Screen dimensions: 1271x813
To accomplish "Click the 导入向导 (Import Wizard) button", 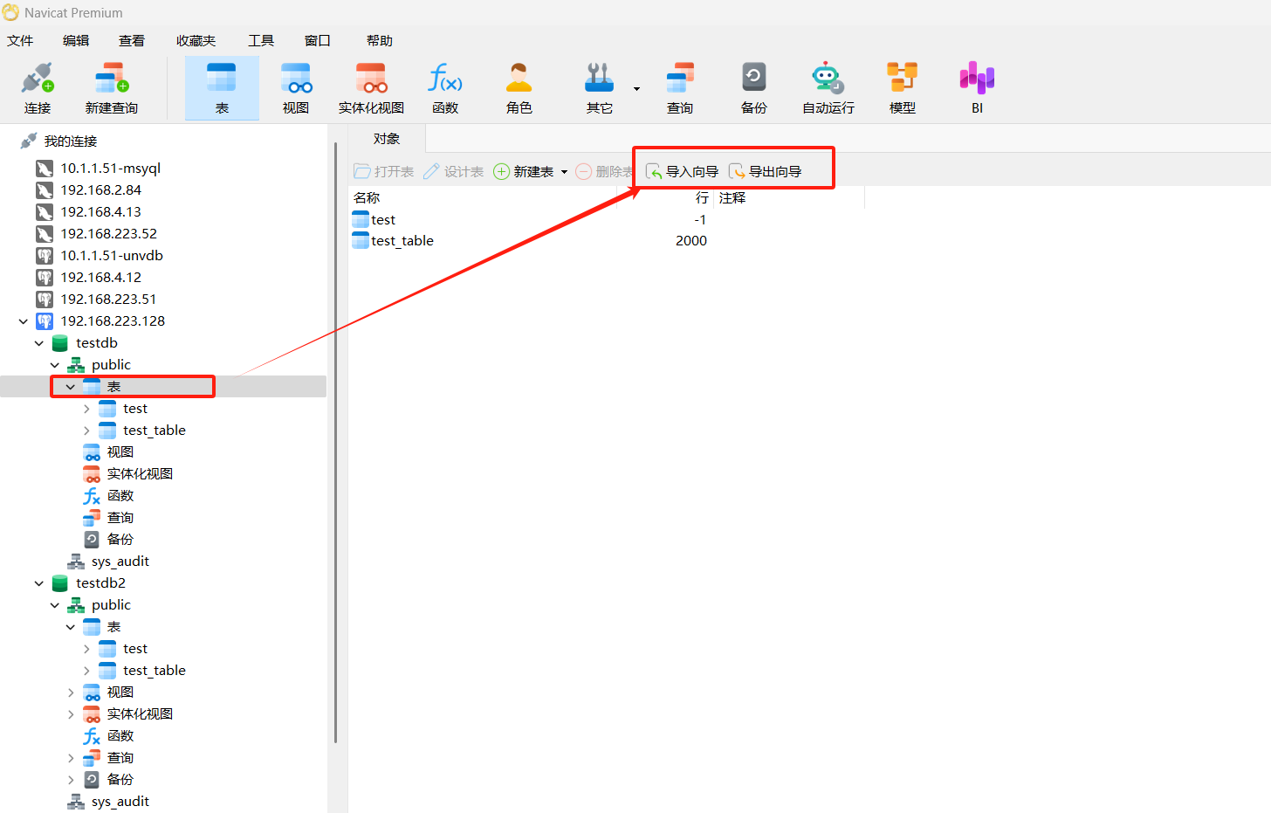I will (x=682, y=172).
